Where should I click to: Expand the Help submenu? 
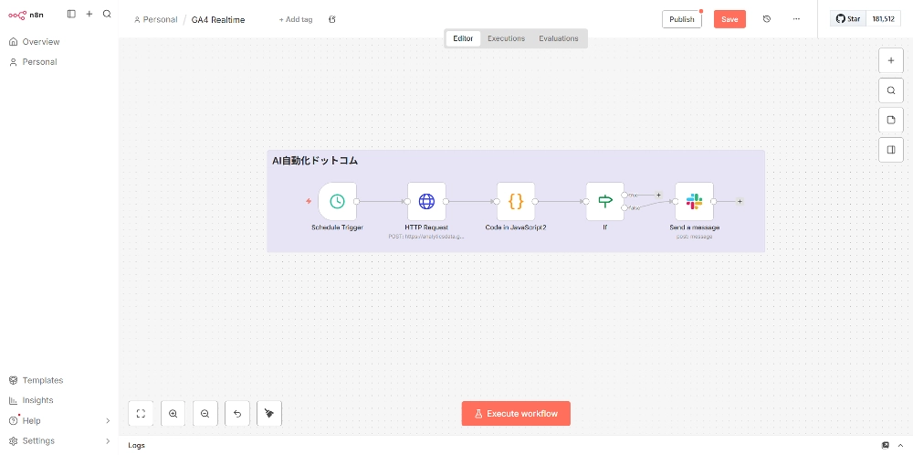[x=108, y=420]
